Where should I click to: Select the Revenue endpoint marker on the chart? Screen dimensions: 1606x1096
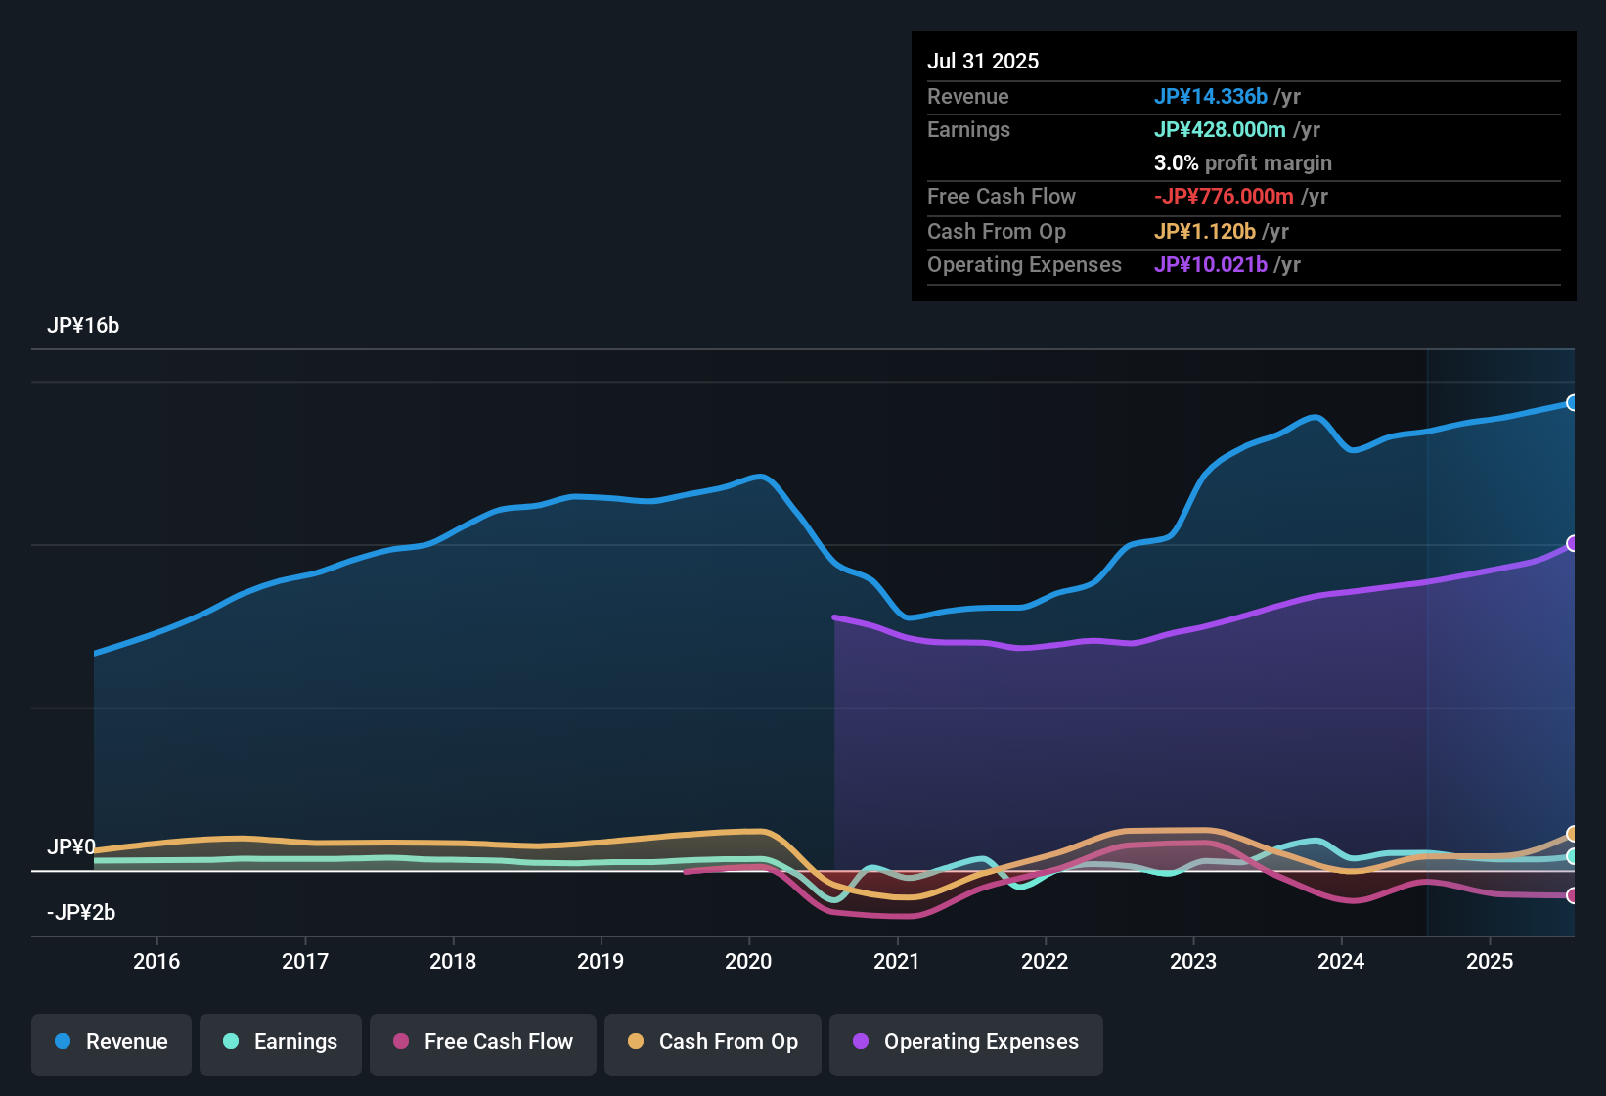[x=1573, y=403]
